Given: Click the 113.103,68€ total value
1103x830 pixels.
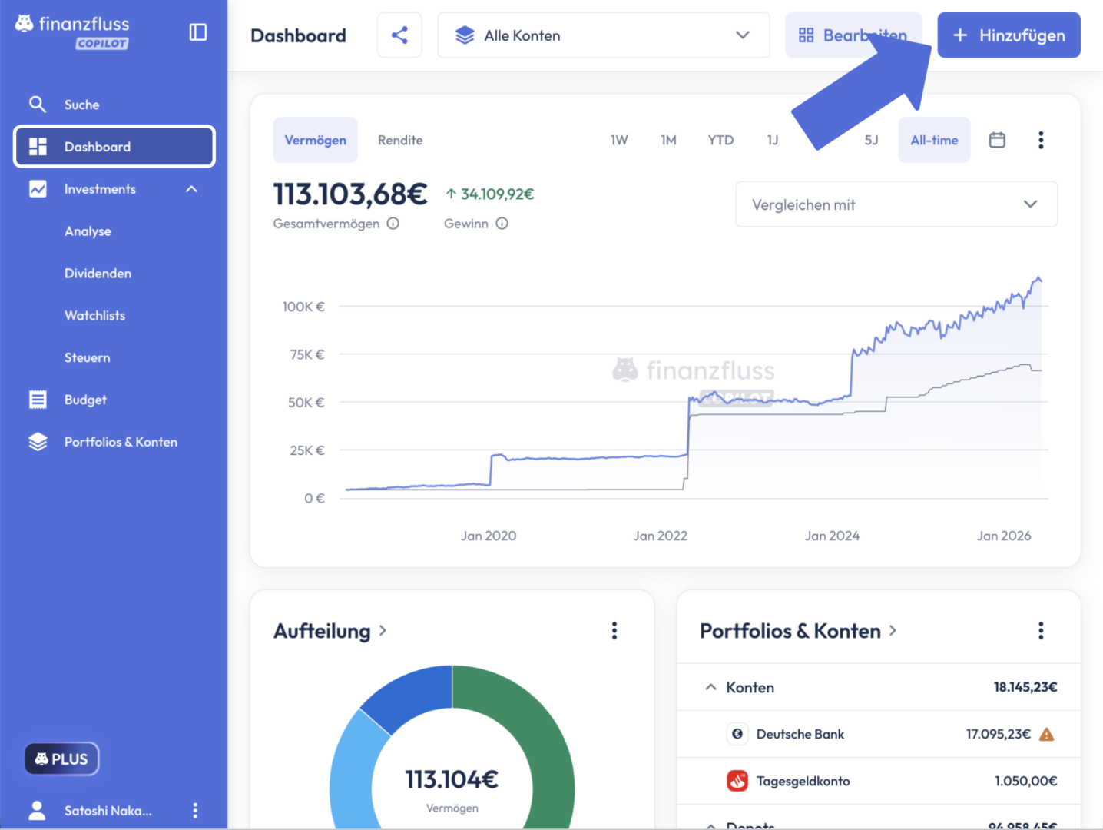Looking at the screenshot, I should coord(350,194).
